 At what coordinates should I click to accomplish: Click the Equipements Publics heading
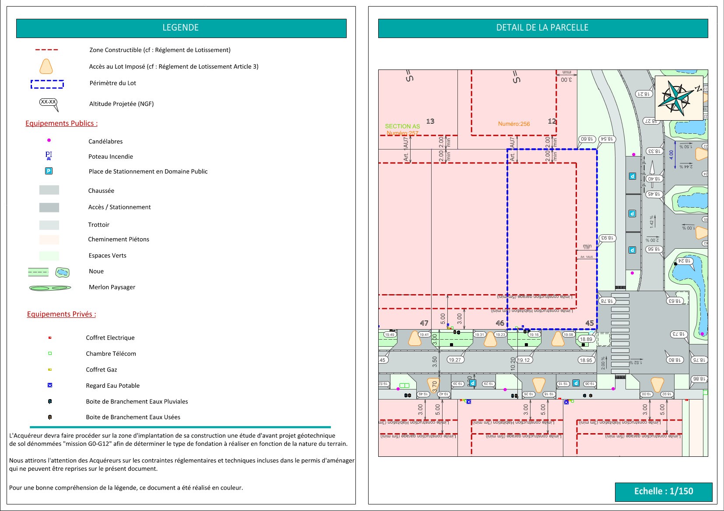tap(61, 123)
